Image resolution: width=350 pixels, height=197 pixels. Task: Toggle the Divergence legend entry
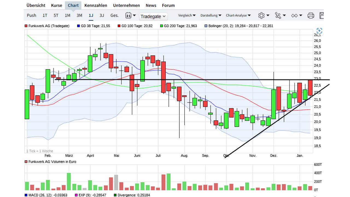(132, 195)
